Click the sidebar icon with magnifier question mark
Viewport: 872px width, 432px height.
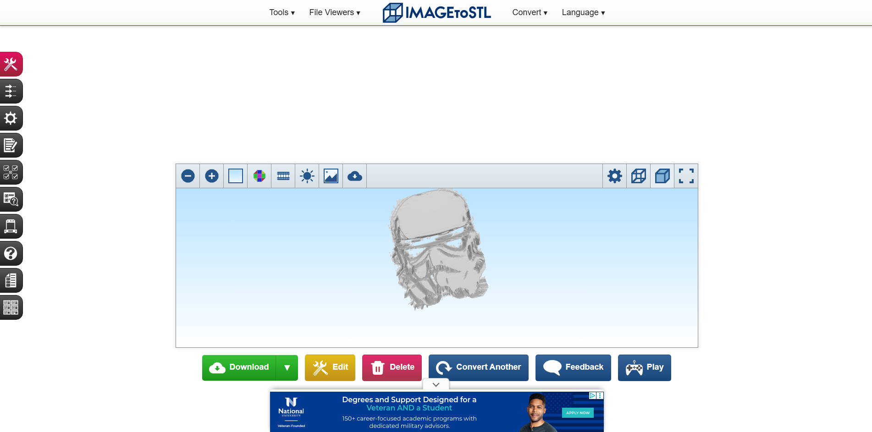coord(11,199)
